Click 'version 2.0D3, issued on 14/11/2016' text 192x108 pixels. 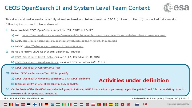pyautogui.click(x=82, y=62)
